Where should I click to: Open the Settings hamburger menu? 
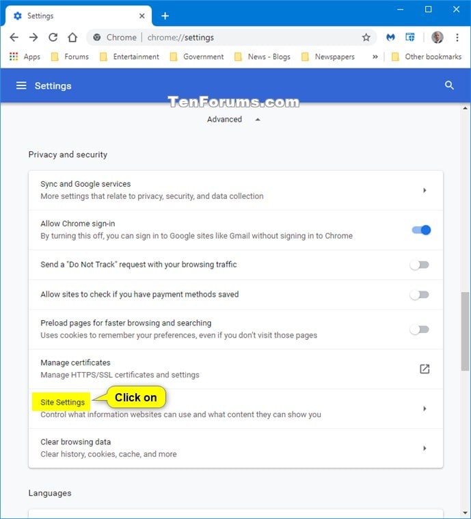coord(21,85)
